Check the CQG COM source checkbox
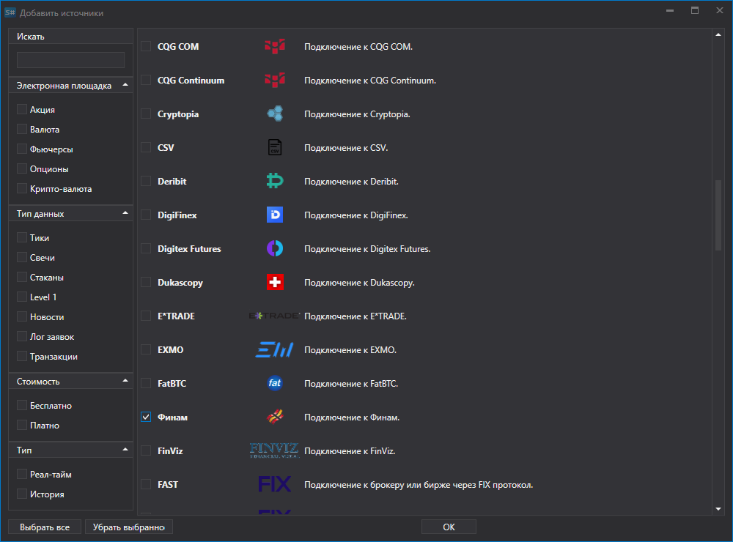The width and height of the screenshot is (733, 542). click(146, 46)
